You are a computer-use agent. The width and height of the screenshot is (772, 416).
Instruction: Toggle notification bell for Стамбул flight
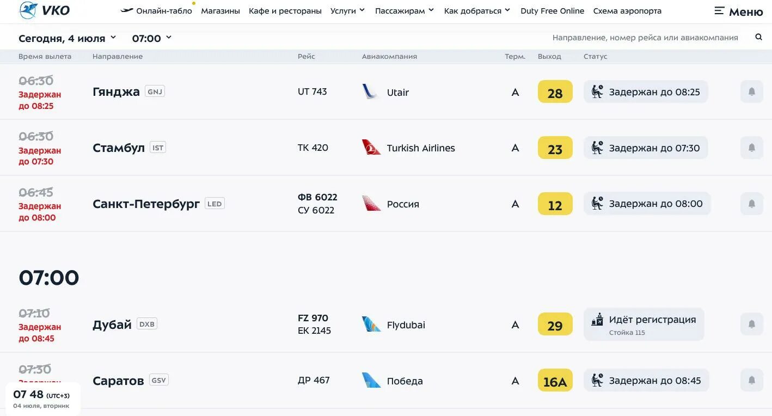pos(752,148)
